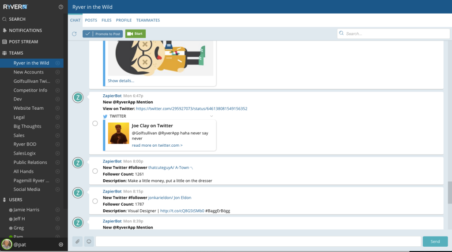
Task: Click the chat Search input field
Action: (393, 33)
